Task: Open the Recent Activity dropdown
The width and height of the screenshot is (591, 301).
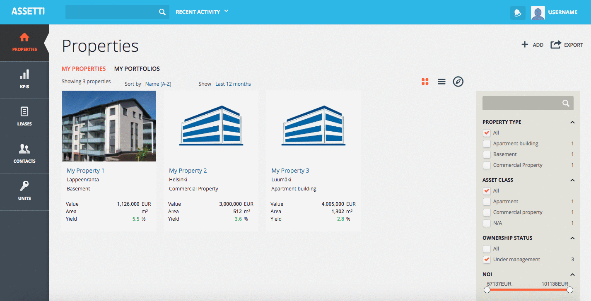Action: [x=202, y=12]
